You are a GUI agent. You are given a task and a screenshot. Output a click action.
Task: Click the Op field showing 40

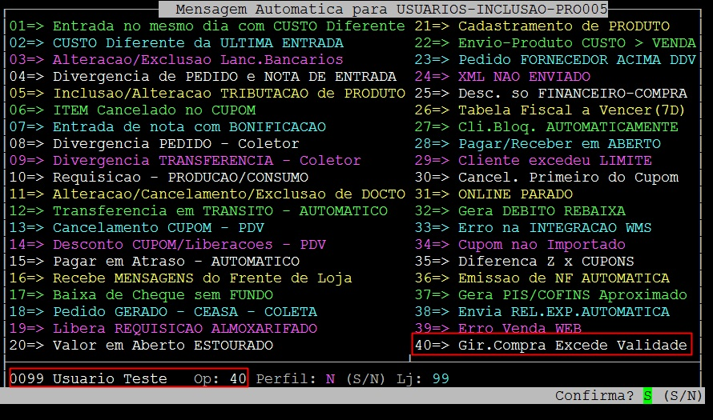pyautogui.click(x=238, y=378)
